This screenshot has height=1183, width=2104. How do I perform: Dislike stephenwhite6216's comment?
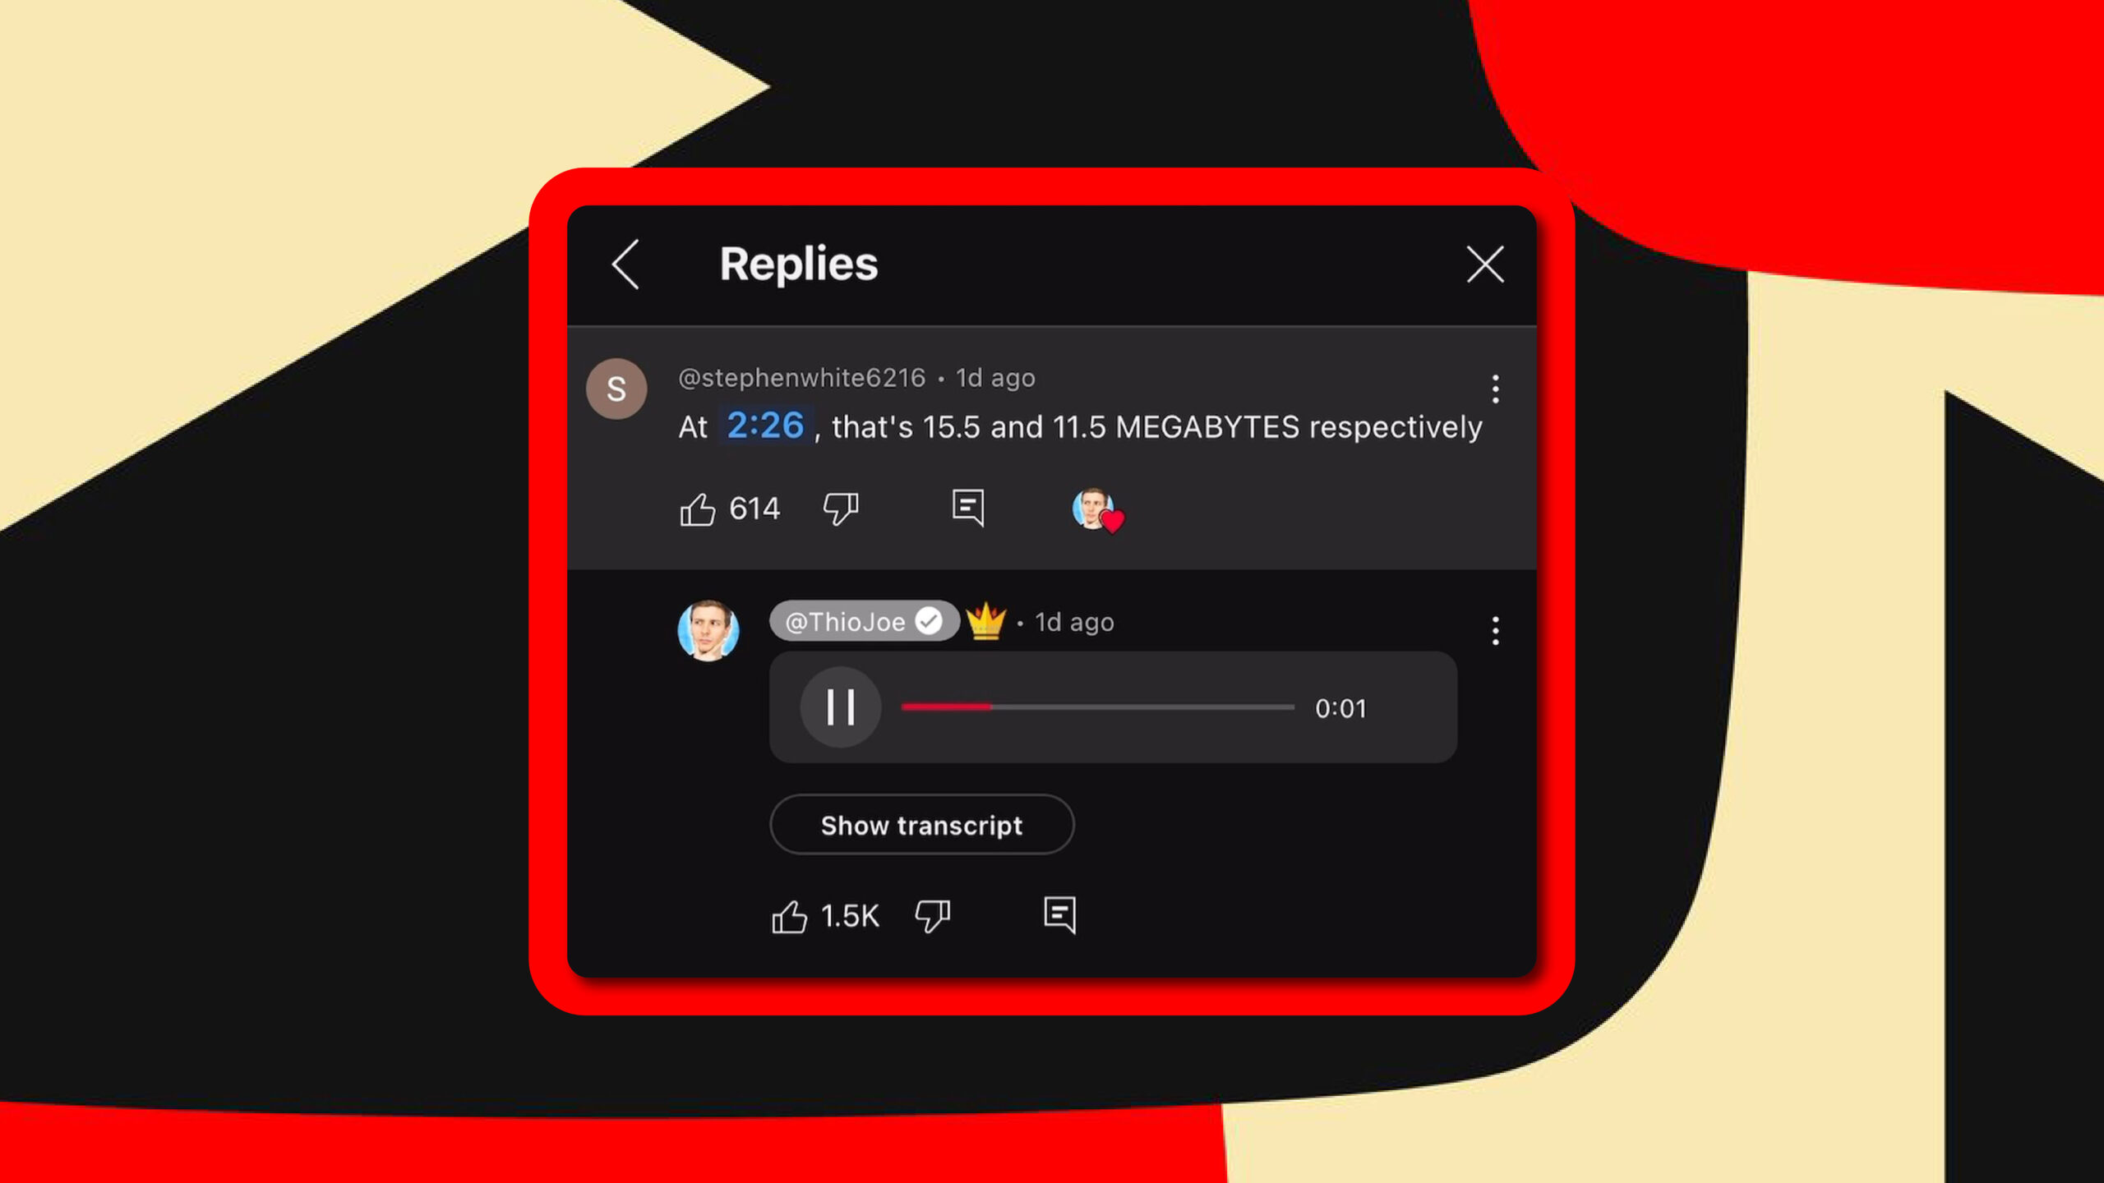pos(841,509)
